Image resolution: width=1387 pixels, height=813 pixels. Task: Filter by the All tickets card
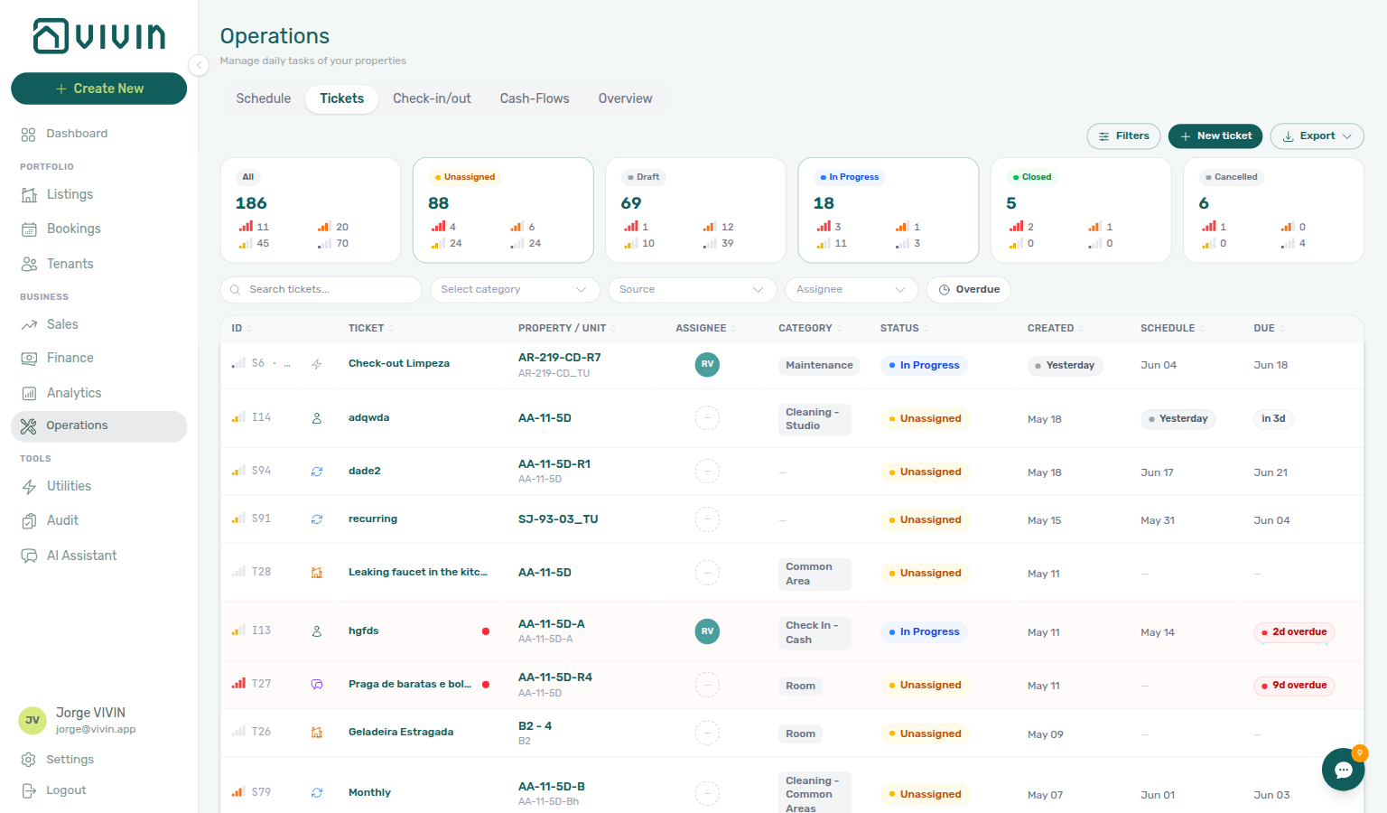(311, 210)
